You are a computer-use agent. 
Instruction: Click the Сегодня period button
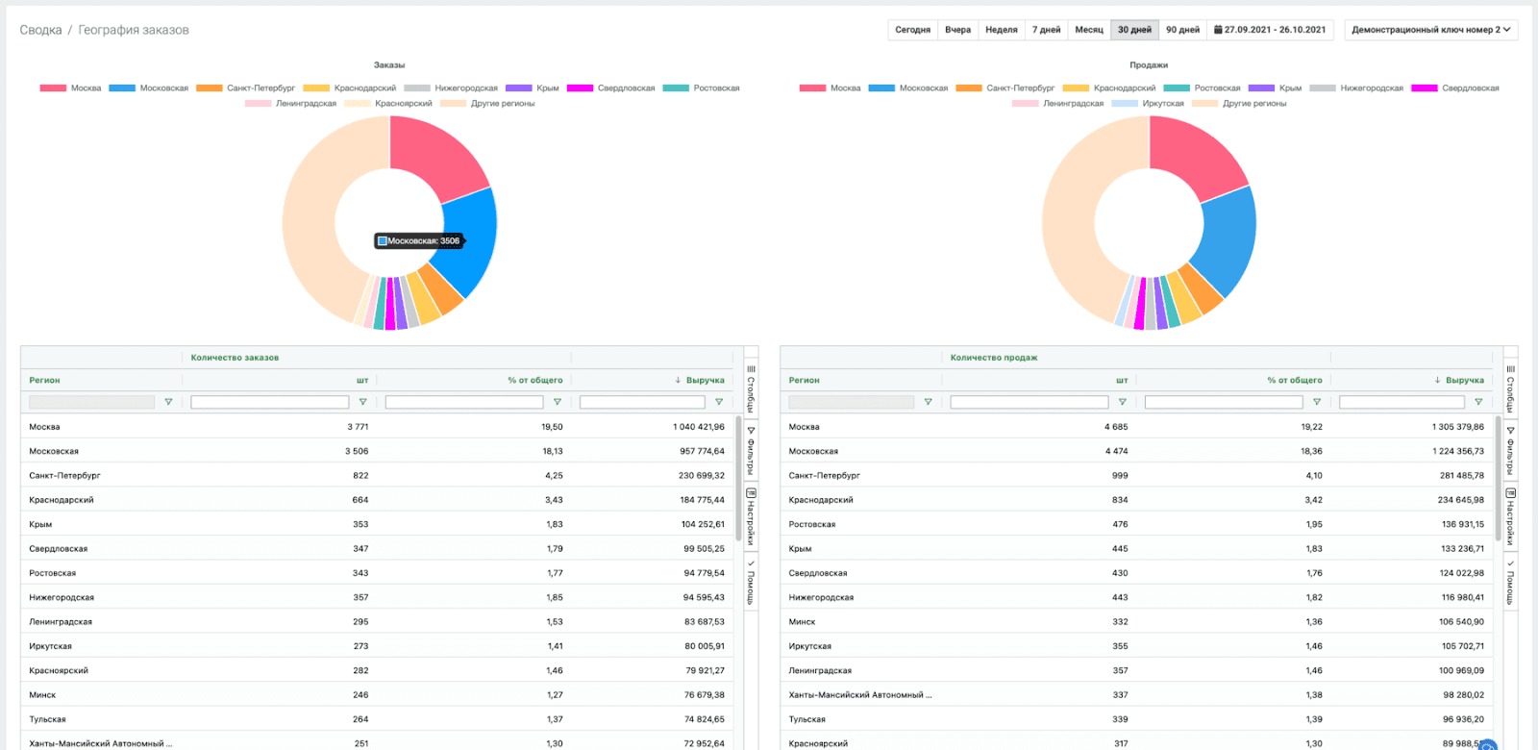912,30
